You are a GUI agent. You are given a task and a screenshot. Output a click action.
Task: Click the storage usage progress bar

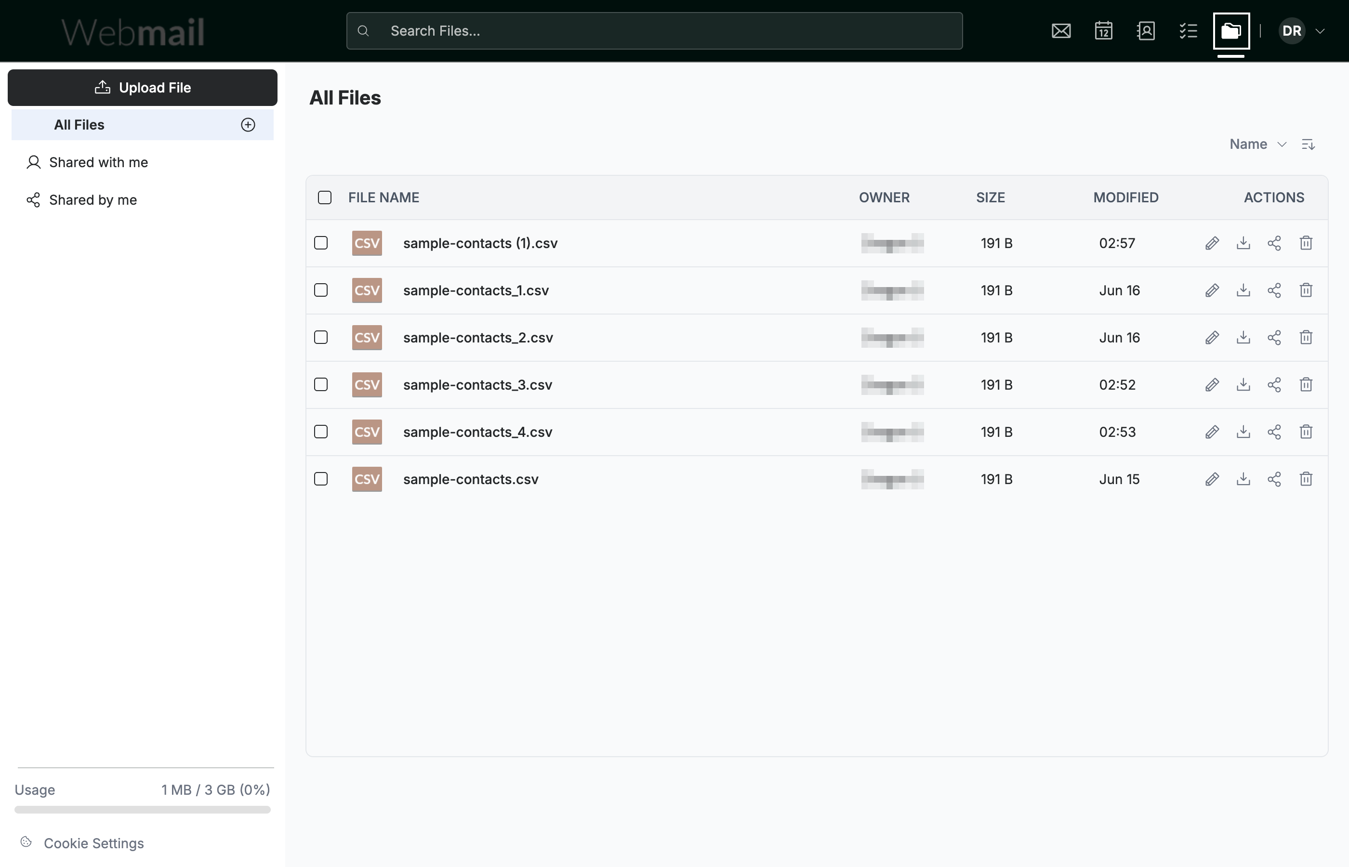pyautogui.click(x=143, y=810)
